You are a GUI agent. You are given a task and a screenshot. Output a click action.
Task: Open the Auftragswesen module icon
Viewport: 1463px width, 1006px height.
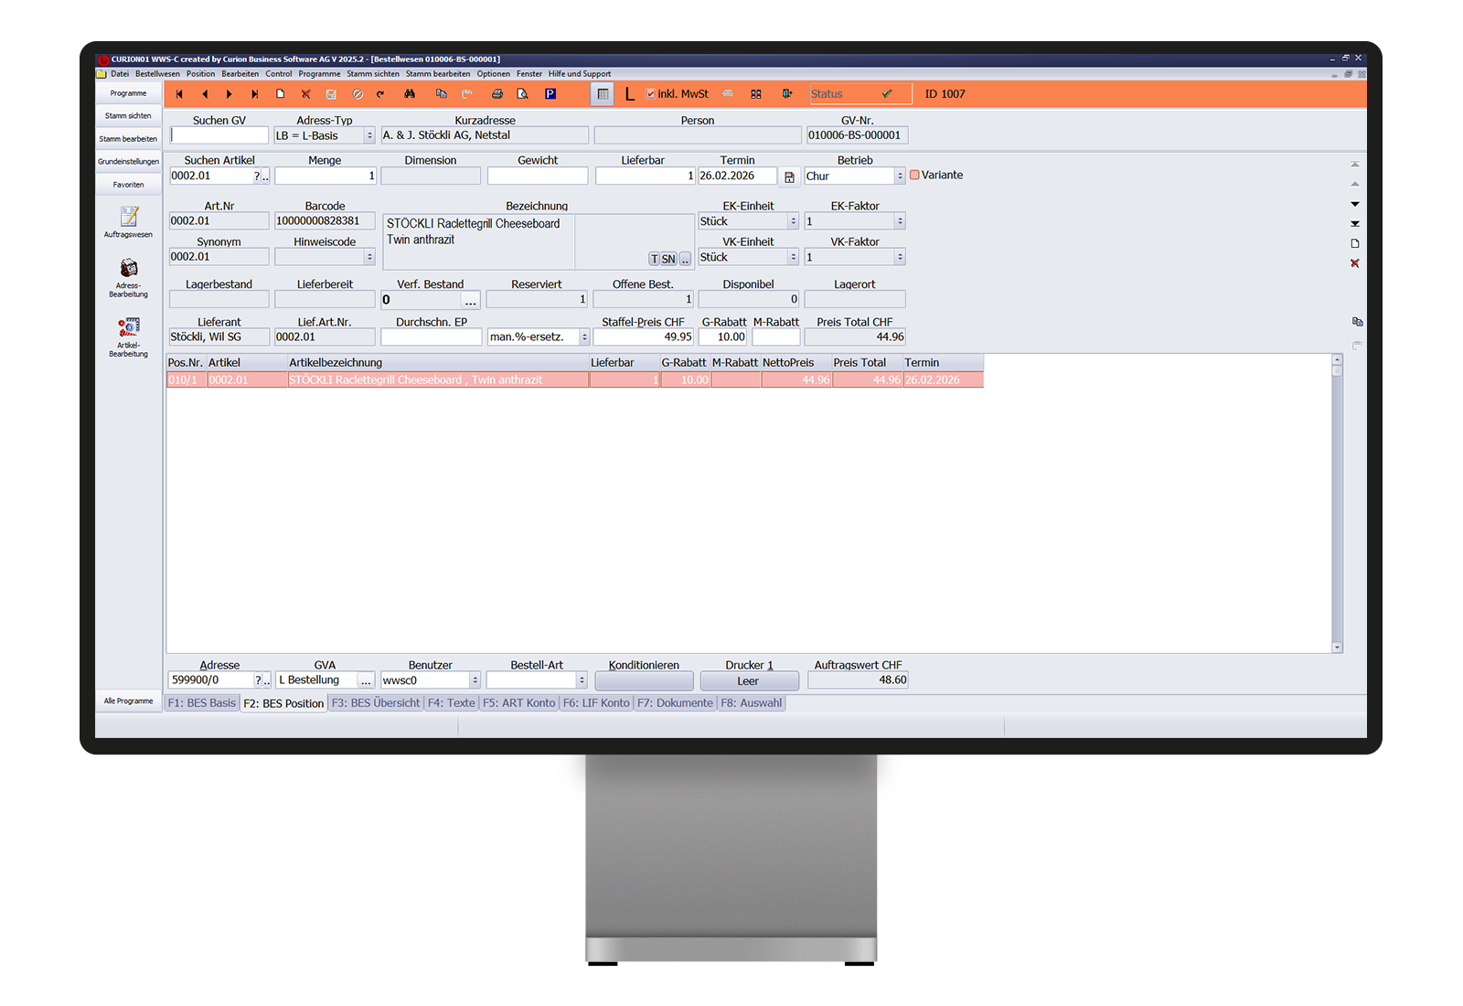(x=128, y=218)
